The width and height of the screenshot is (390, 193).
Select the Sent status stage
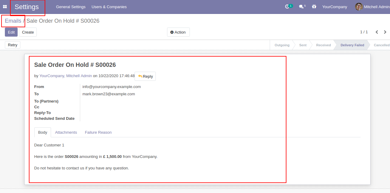point(303,45)
